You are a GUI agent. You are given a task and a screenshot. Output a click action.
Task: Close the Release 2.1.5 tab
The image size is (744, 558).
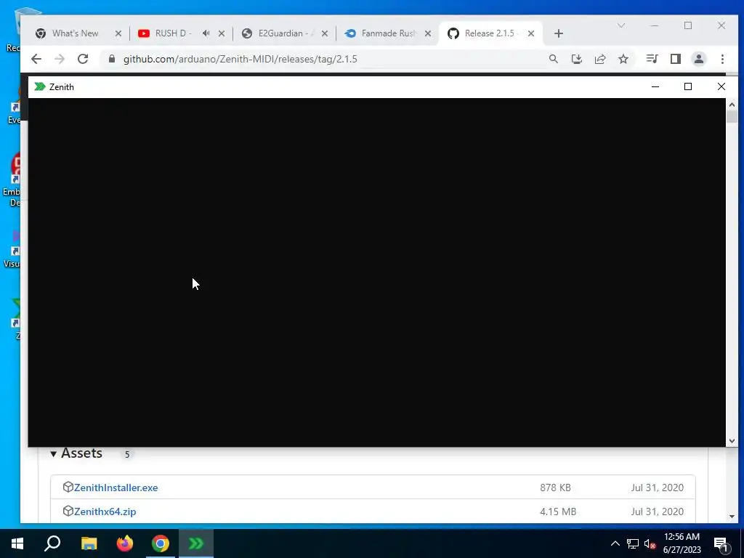(531, 33)
